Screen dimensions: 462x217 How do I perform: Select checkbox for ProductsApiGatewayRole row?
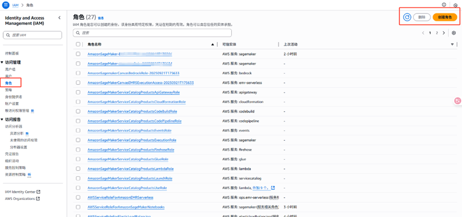pyautogui.click(x=78, y=92)
